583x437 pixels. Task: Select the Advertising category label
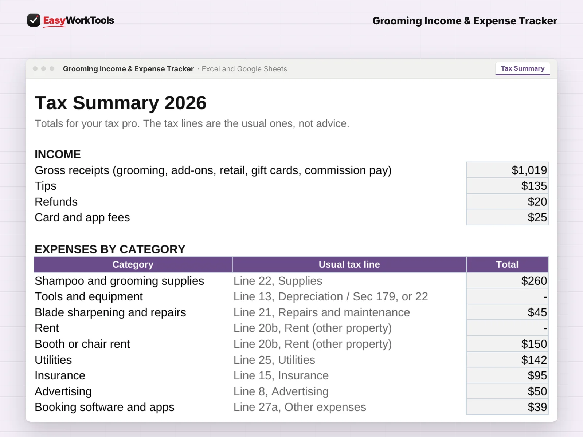(x=63, y=391)
